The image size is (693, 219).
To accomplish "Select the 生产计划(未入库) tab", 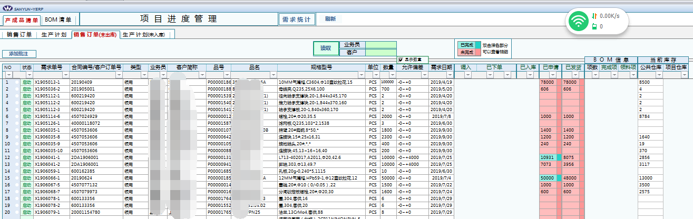I will point(148,35).
